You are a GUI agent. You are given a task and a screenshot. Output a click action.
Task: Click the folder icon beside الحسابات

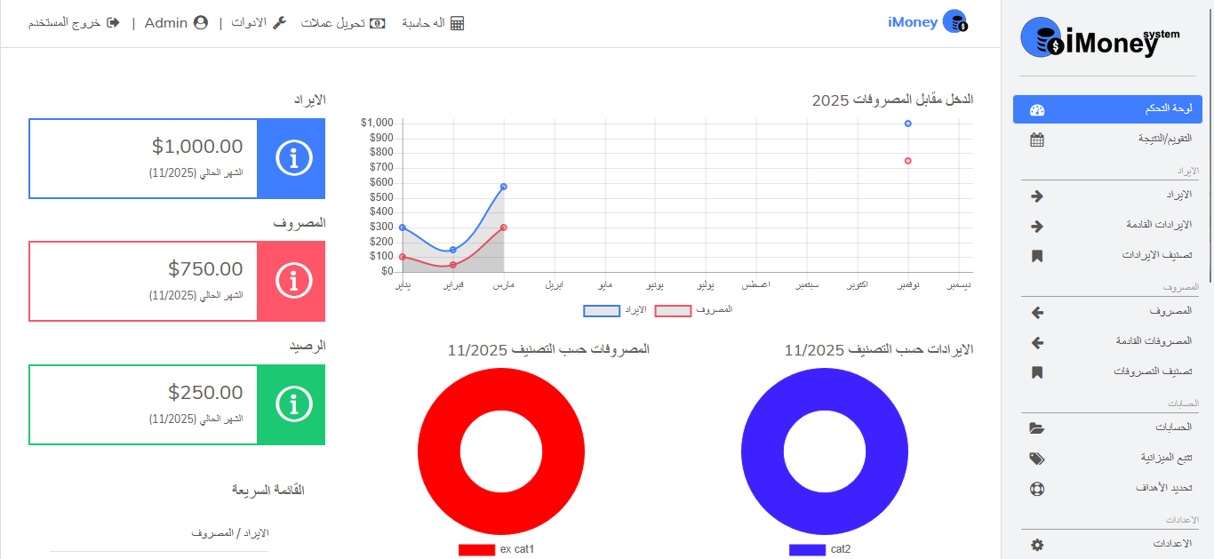point(1036,428)
